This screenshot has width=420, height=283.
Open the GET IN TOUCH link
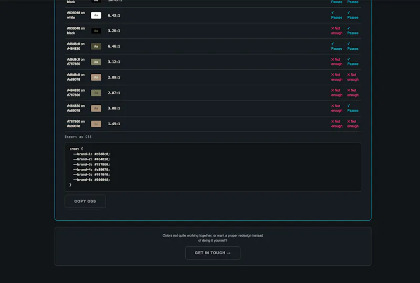point(213,253)
